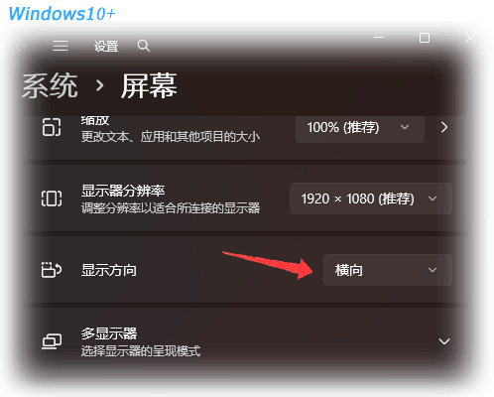Viewport: 494px width, 397px height.
Task: Open advanced scale settings arrow
Action: coord(444,127)
